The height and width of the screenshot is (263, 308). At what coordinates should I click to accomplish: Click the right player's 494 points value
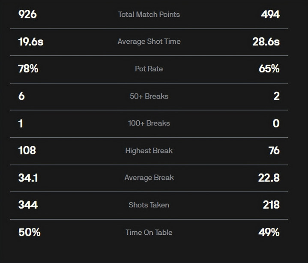[270, 15]
